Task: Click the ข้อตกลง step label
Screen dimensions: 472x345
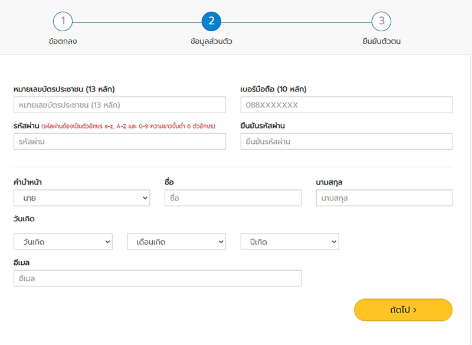Action: [63, 42]
